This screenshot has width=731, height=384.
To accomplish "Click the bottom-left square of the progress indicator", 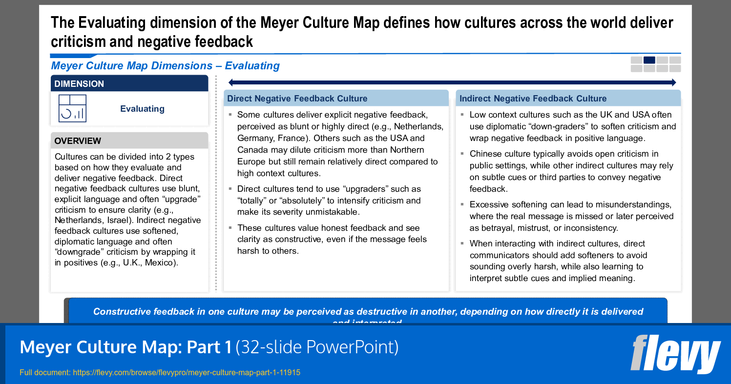I will (638, 68).
